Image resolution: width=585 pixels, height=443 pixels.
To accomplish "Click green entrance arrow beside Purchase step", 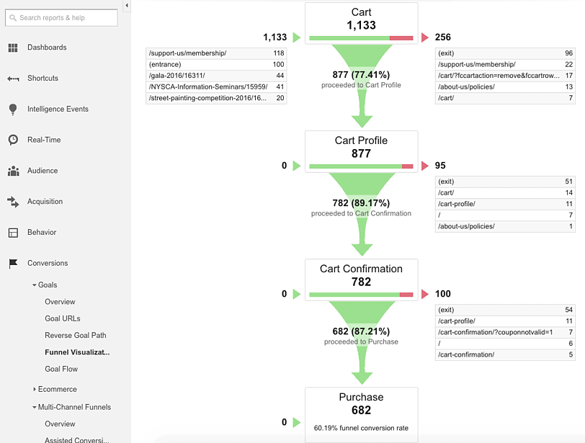I will click(297, 422).
